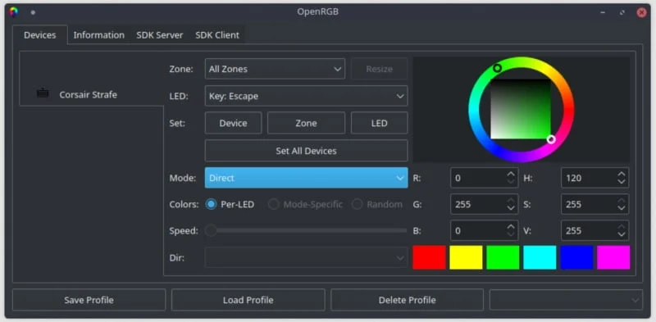Open the Dir dropdown
Screen dimensions: 656x322
click(306, 257)
